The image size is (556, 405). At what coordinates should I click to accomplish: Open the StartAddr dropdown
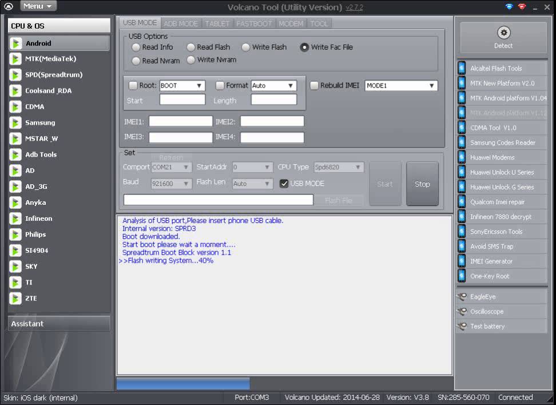click(252, 167)
